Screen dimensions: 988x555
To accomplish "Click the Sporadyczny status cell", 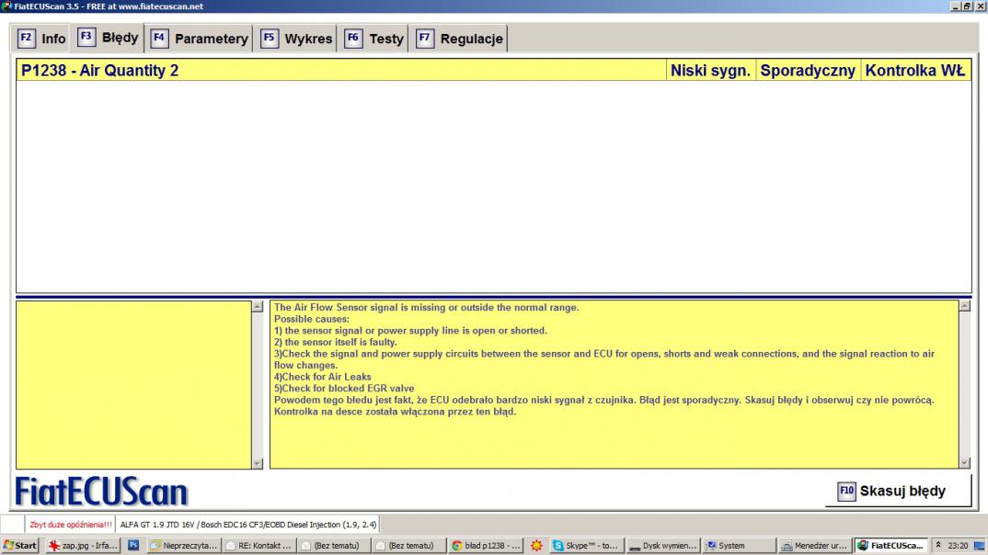I will 807,70.
